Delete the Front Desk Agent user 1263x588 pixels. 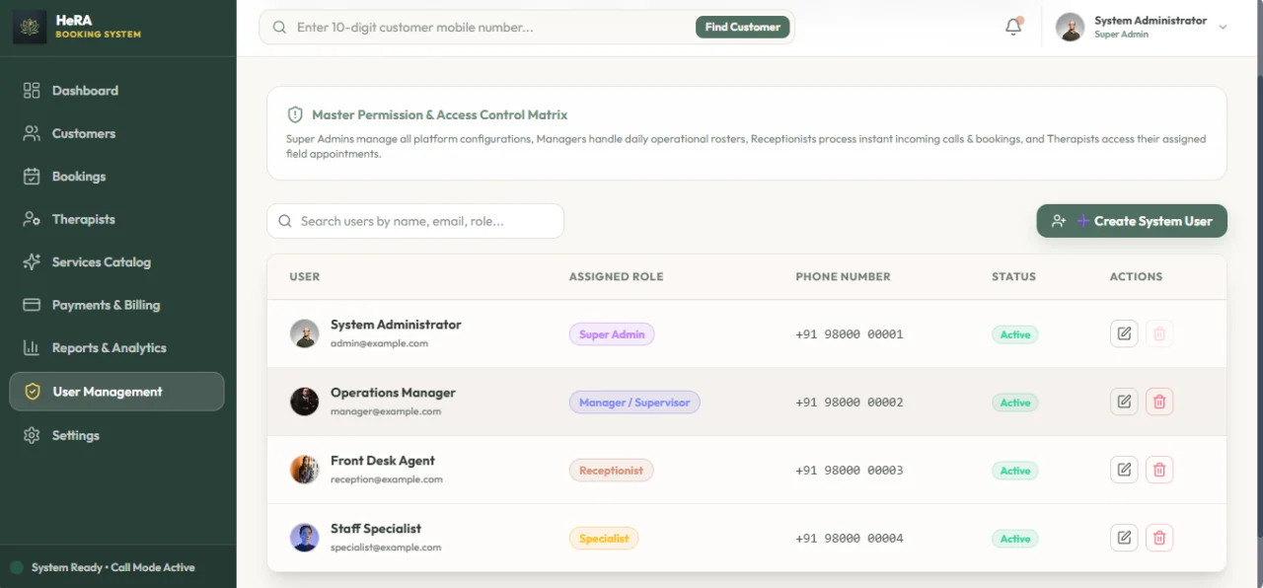coord(1159,470)
